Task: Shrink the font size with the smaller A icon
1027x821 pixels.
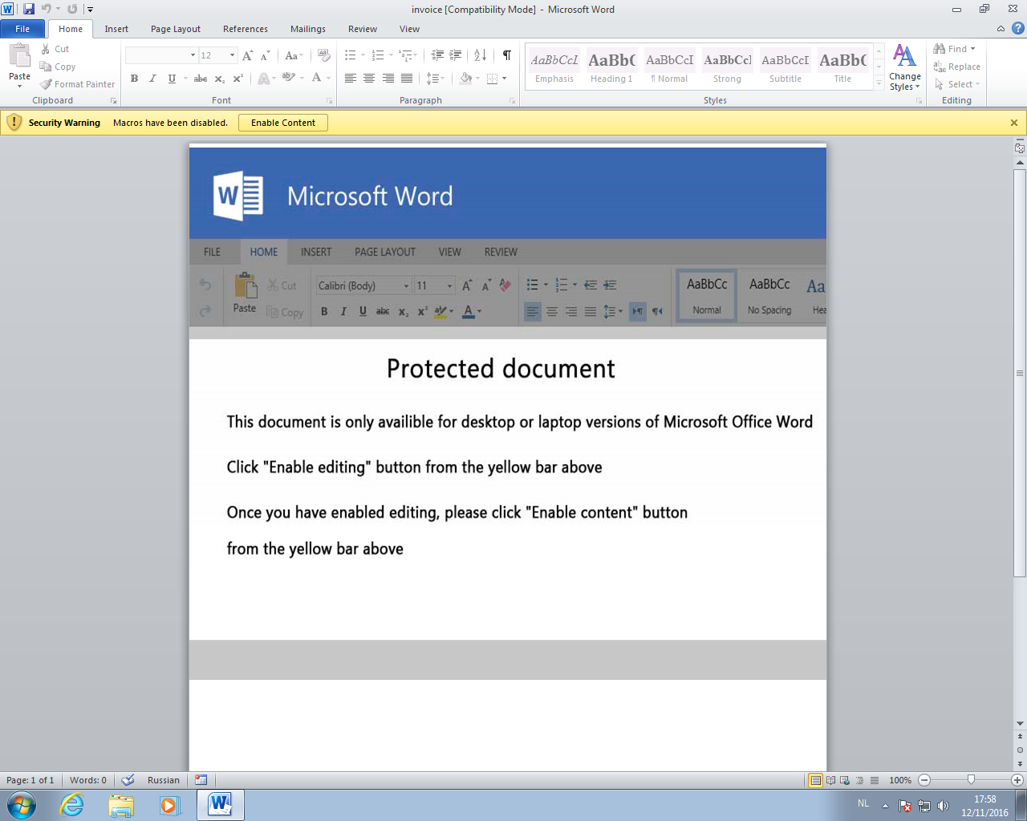Action: pyautogui.click(x=266, y=55)
